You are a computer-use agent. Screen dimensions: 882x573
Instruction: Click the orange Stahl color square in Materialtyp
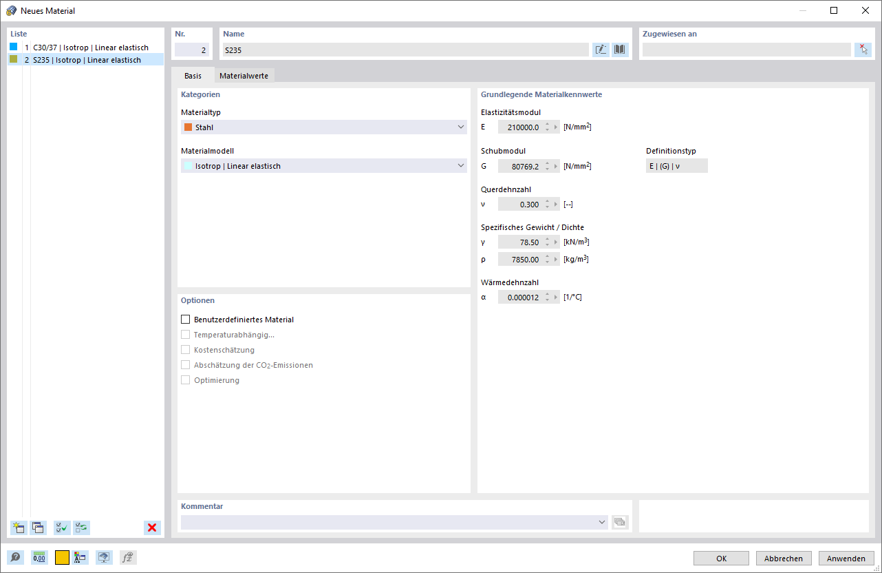point(188,127)
